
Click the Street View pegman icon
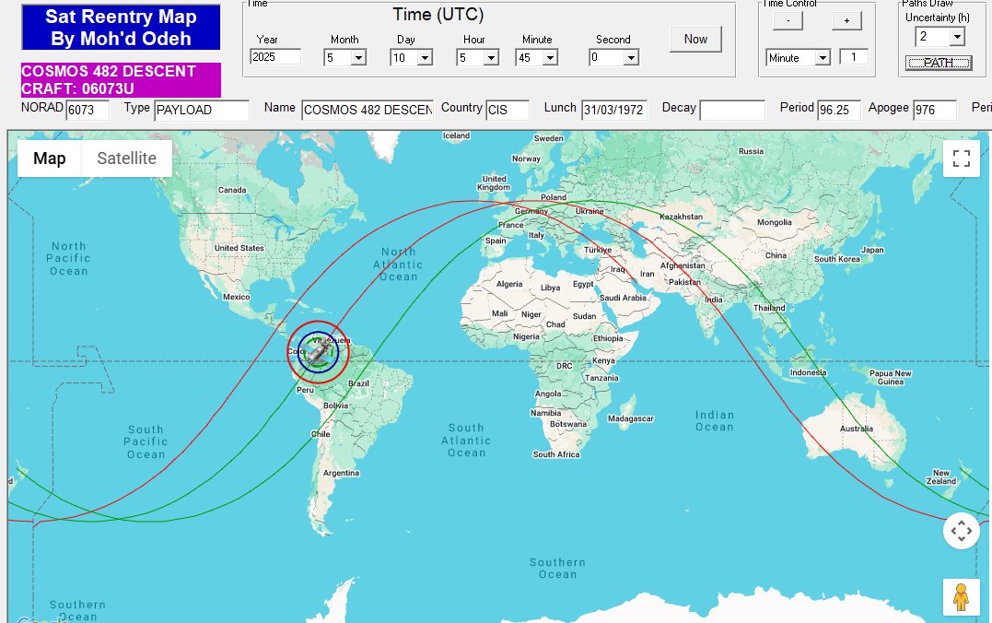pyautogui.click(x=961, y=597)
